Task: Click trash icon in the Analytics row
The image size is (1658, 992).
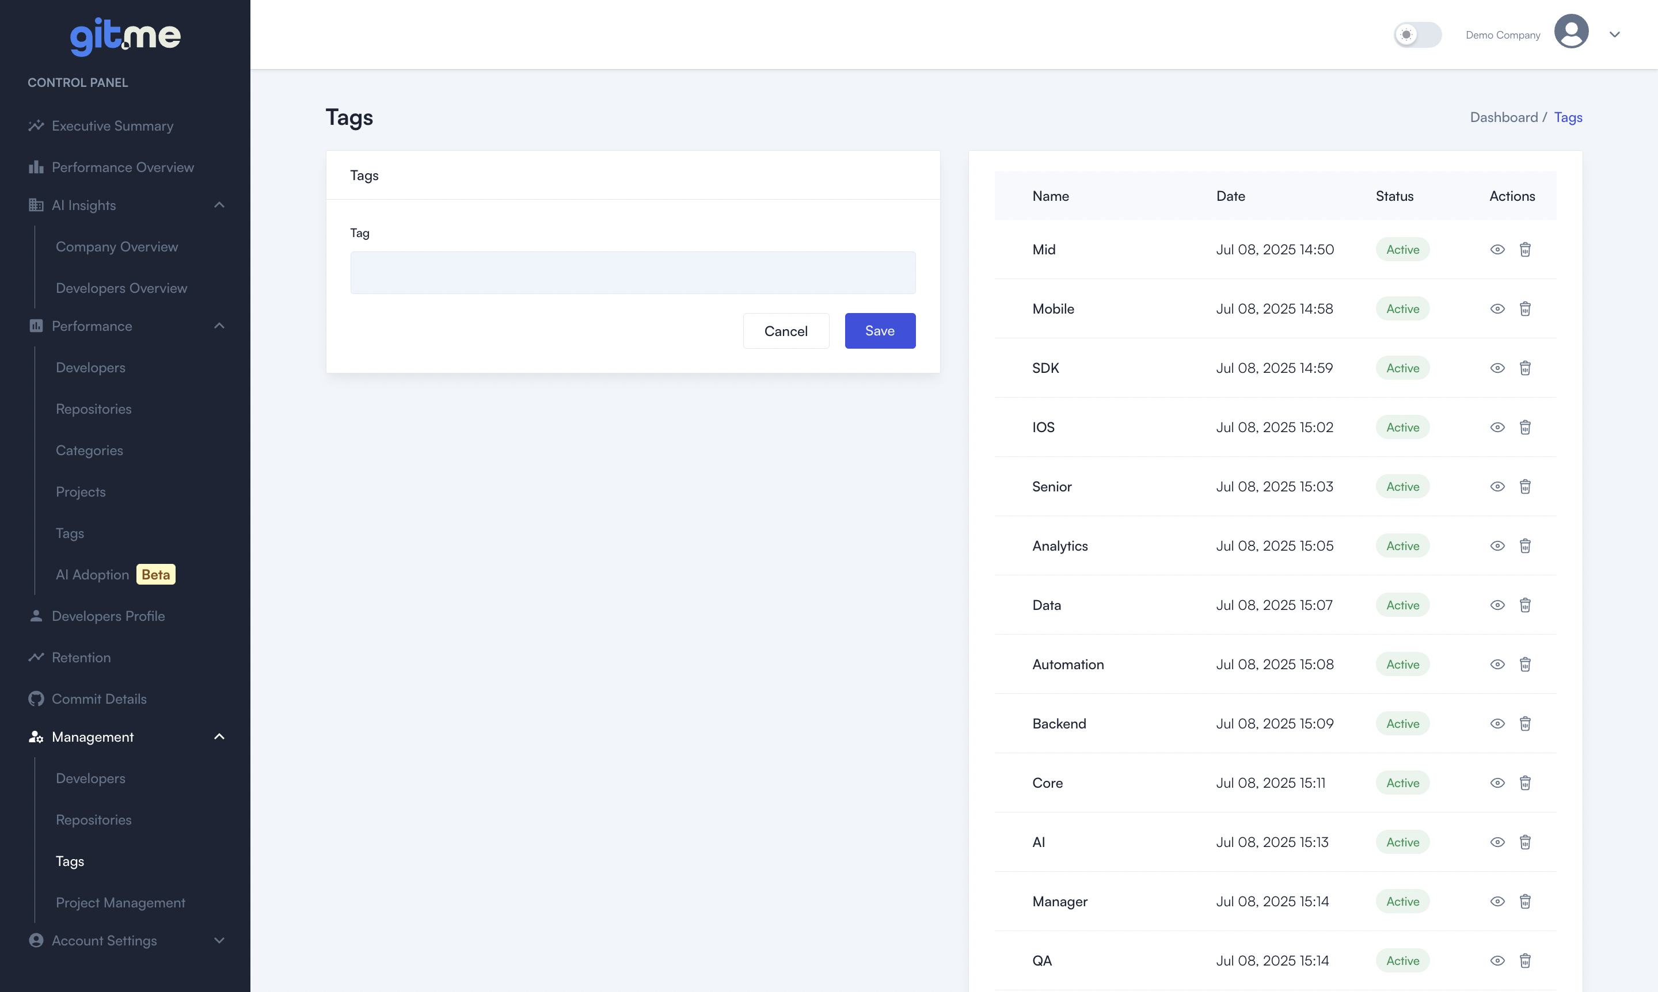Action: click(x=1525, y=545)
